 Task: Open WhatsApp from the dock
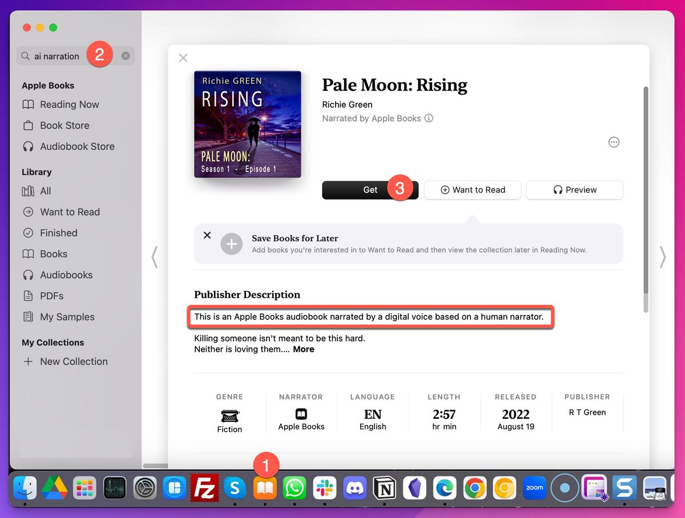coord(295,488)
